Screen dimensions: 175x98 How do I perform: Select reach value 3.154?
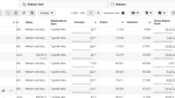120,29
